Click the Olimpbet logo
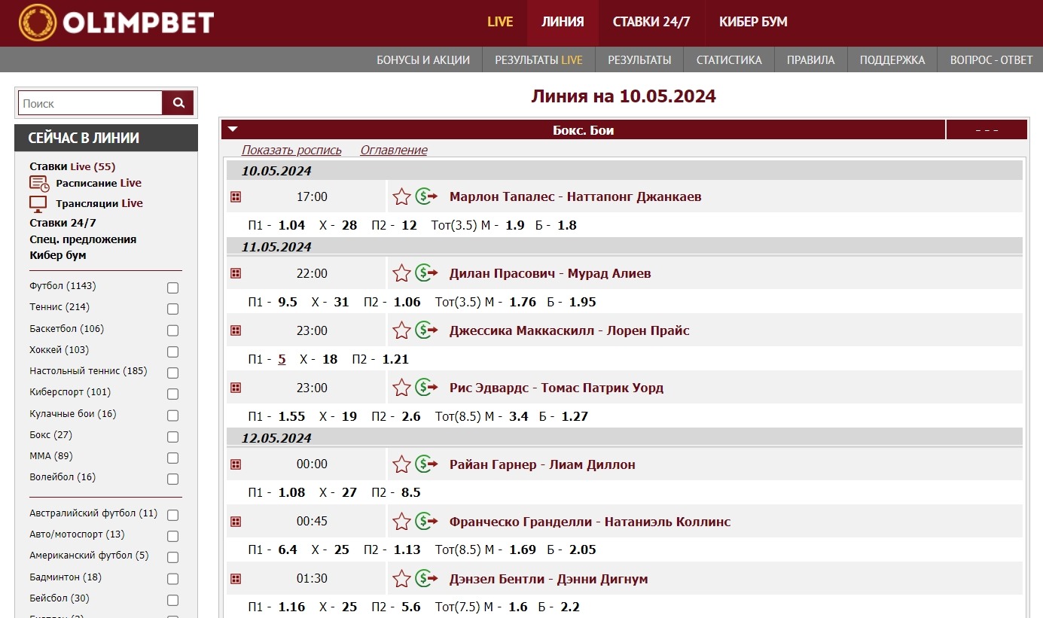The width and height of the screenshot is (1043, 618). [117, 23]
